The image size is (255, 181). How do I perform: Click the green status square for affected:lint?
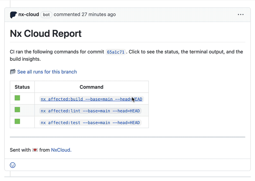pos(17,109)
